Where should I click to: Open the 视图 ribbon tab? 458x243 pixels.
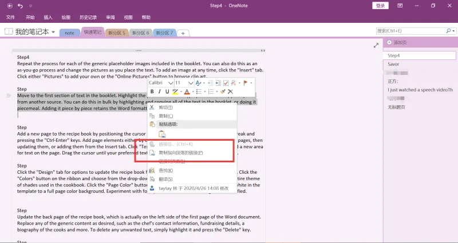click(x=128, y=17)
